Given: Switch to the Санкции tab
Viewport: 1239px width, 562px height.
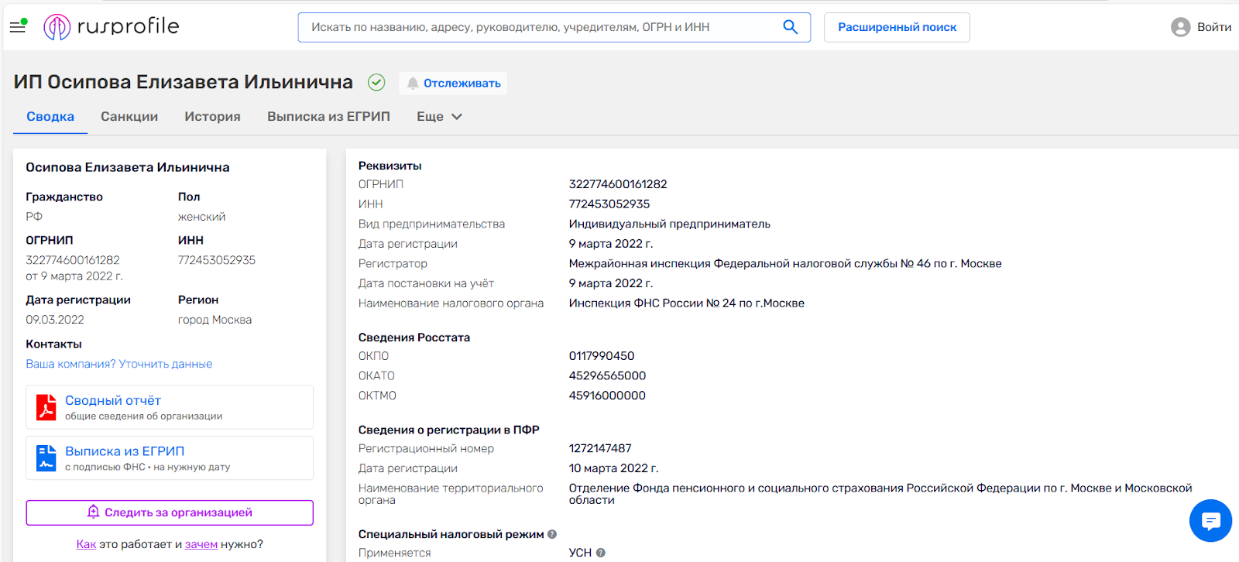Looking at the screenshot, I should click(x=129, y=117).
